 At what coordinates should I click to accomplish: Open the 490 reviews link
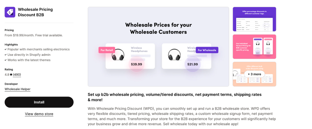coord(17,75)
